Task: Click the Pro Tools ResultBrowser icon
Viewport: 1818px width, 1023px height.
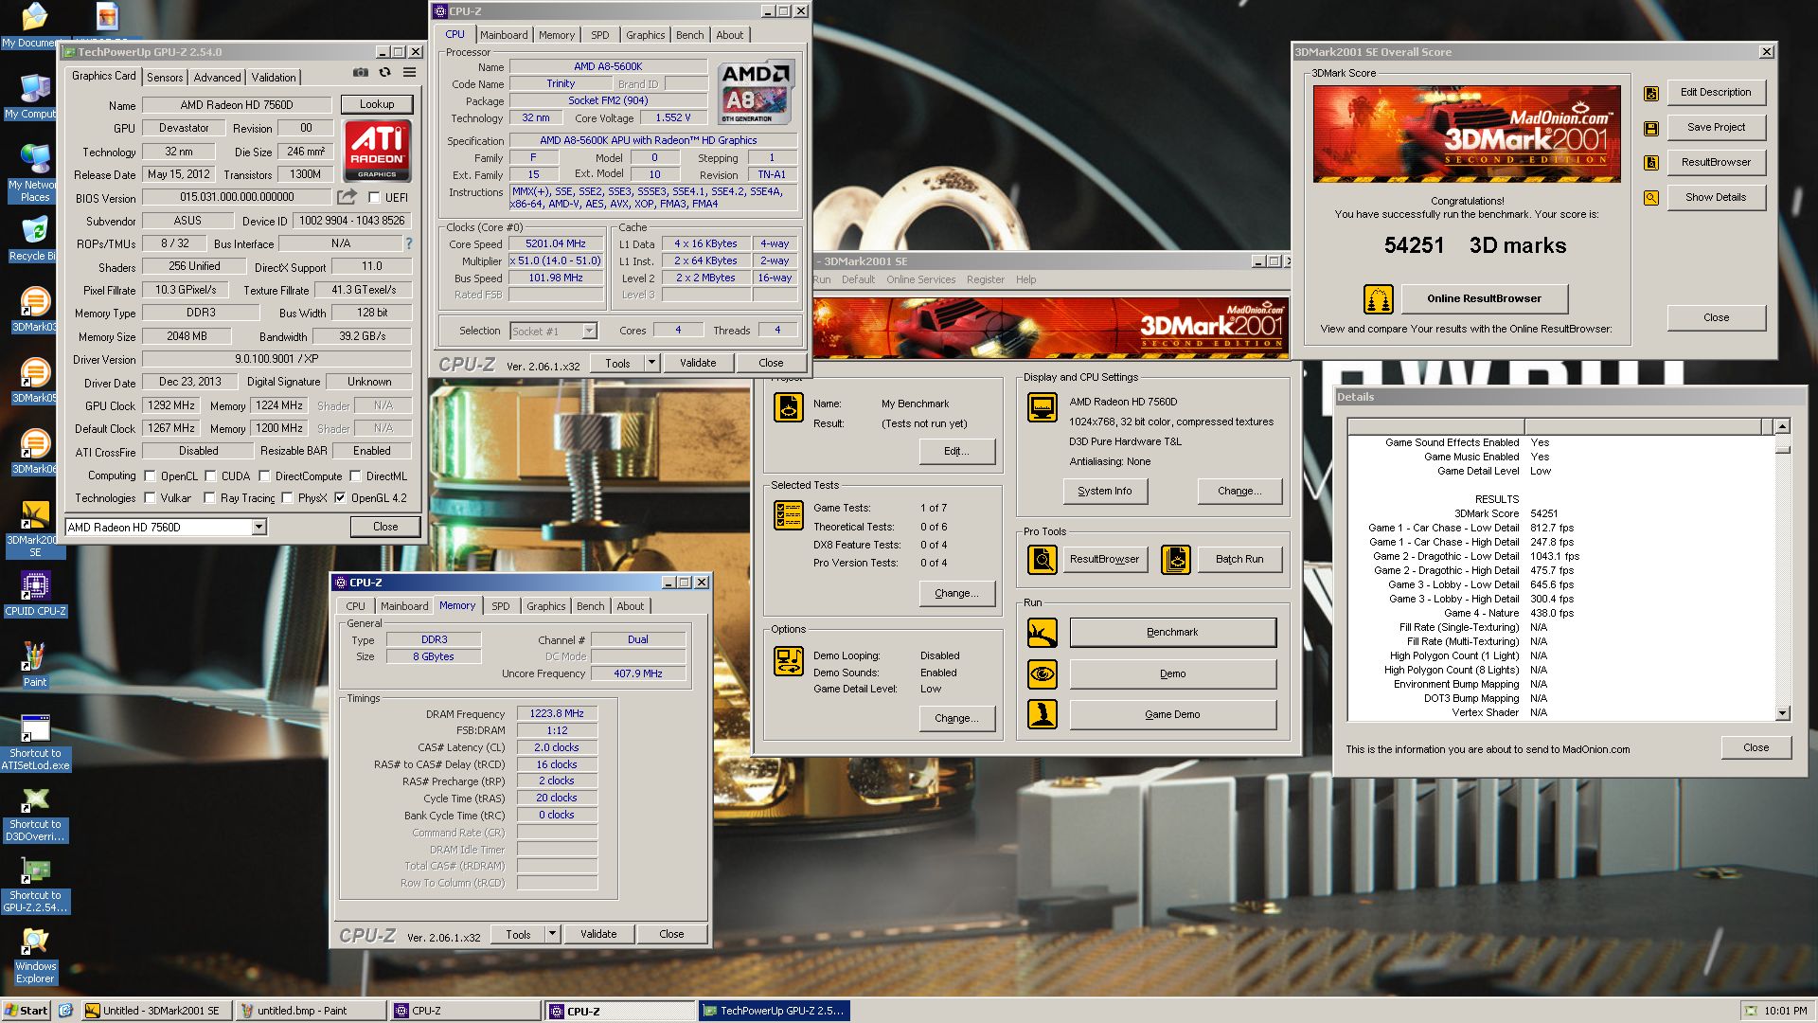Action: click(1043, 560)
